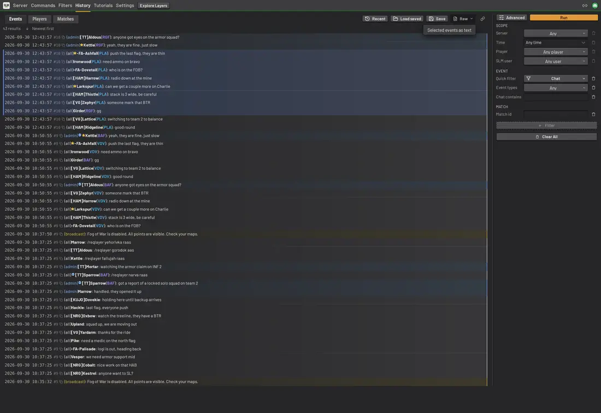The width and height of the screenshot is (601, 413).
Task: Select the '-FA-Ashfall(PLA): push the last flag' row
Action: point(245,53)
